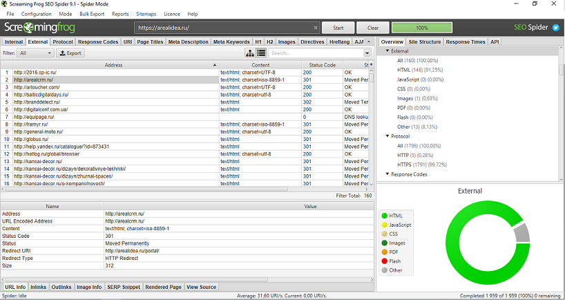The image size is (565, 300).
Task: Click Redirect URI value http://arealidea.ru/portal/
Action: point(132,251)
